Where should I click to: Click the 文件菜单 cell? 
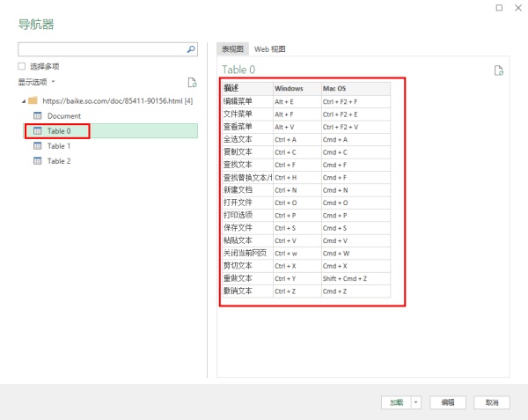tap(247, 114)
